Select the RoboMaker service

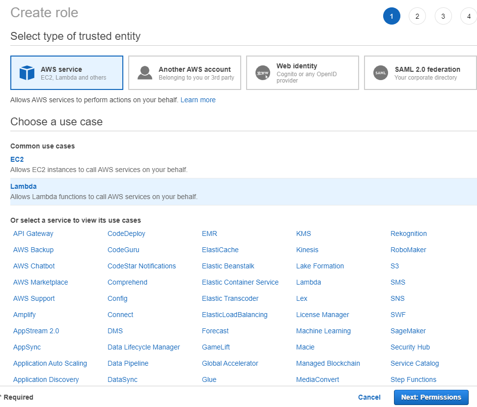[x=409, y=250]
